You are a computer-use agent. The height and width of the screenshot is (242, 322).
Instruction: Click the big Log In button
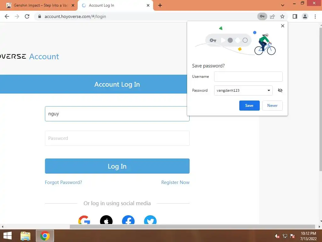pyautogui.click(x=117, y=166)
